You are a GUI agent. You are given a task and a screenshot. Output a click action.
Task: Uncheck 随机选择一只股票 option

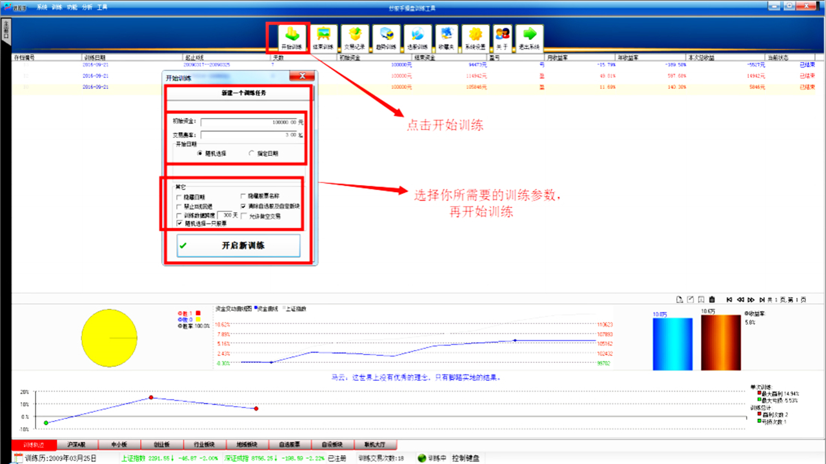pos(181,224)
